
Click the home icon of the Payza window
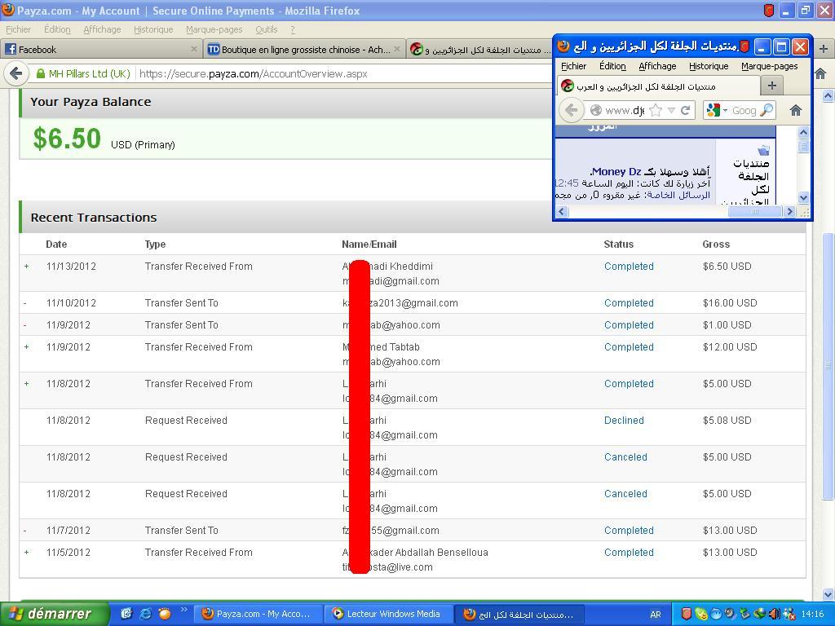click(x=820, y=73)
